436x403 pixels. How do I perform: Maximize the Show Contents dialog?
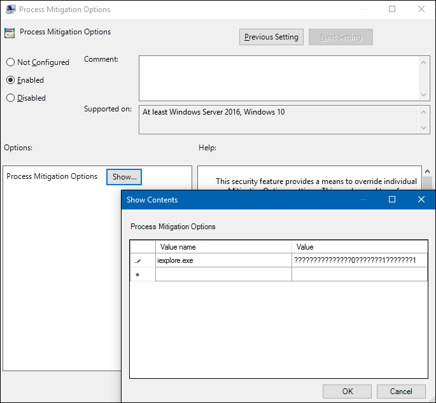(x=392, y=199)
